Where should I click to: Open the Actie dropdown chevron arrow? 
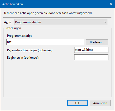105,22
